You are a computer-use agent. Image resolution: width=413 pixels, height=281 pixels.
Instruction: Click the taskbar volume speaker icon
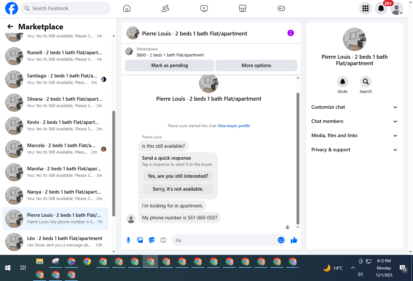pyautogui.click(x=361, y=274)
